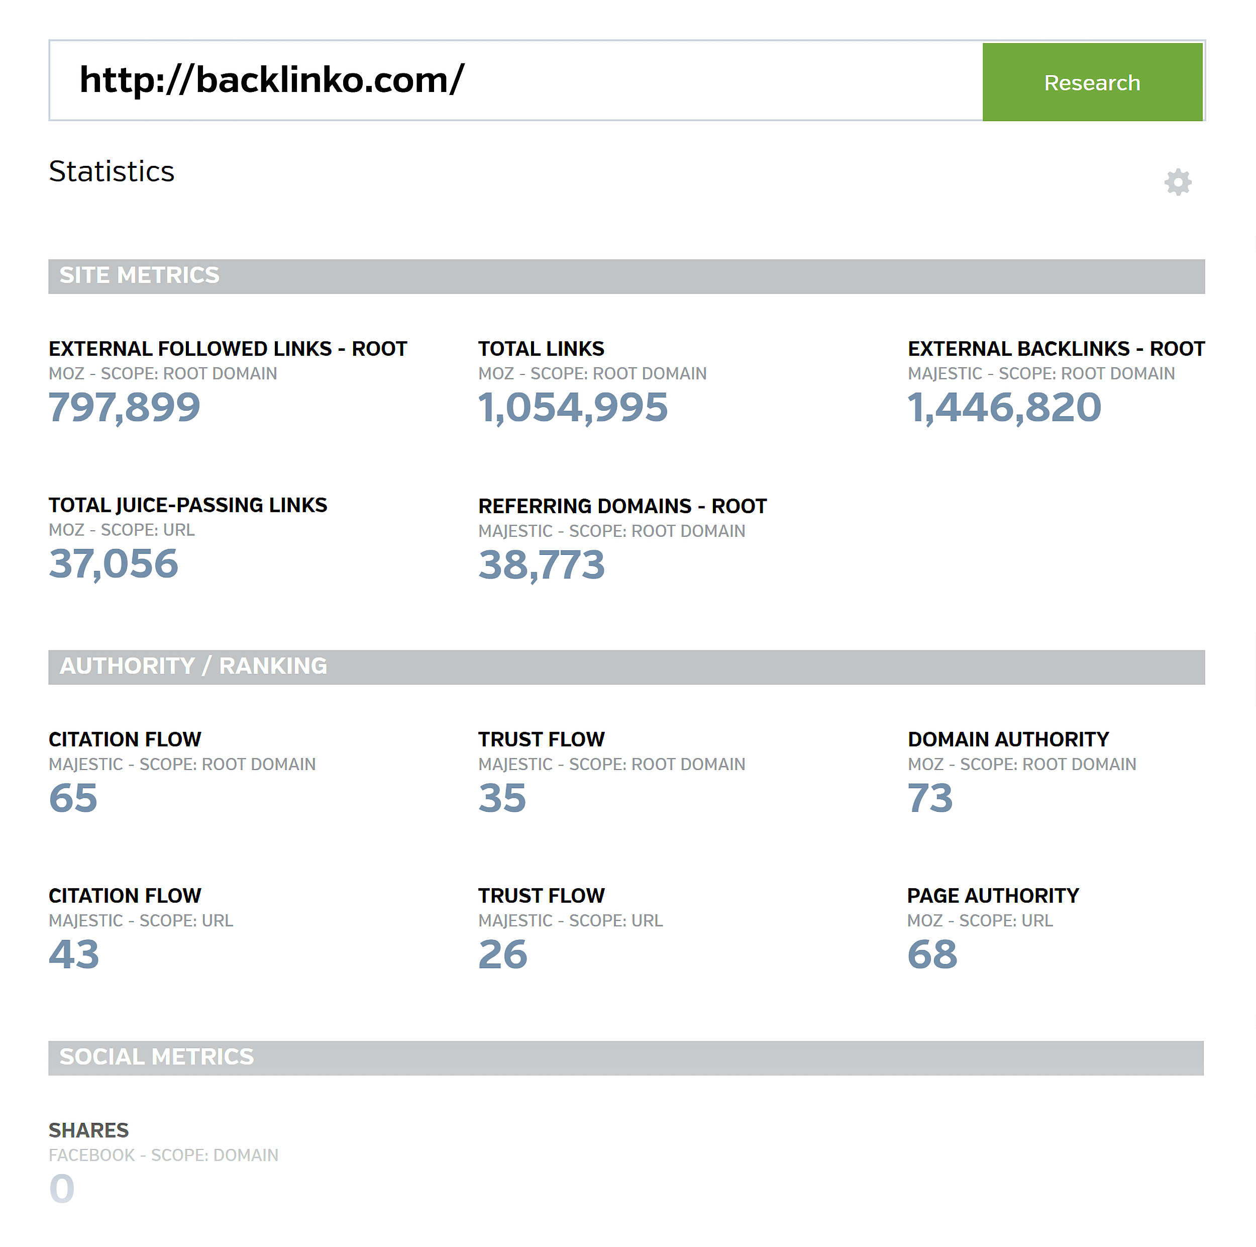The image size is (1256, 1247).
Task: Click Moz - Scope: URL under Page Authority
Action: click(x=980, y=921)
